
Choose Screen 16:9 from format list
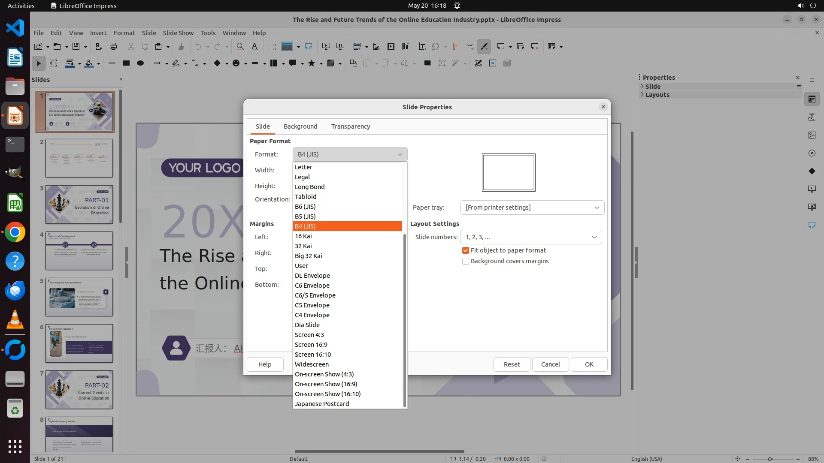pyautogui.click(x=311, y=345)
